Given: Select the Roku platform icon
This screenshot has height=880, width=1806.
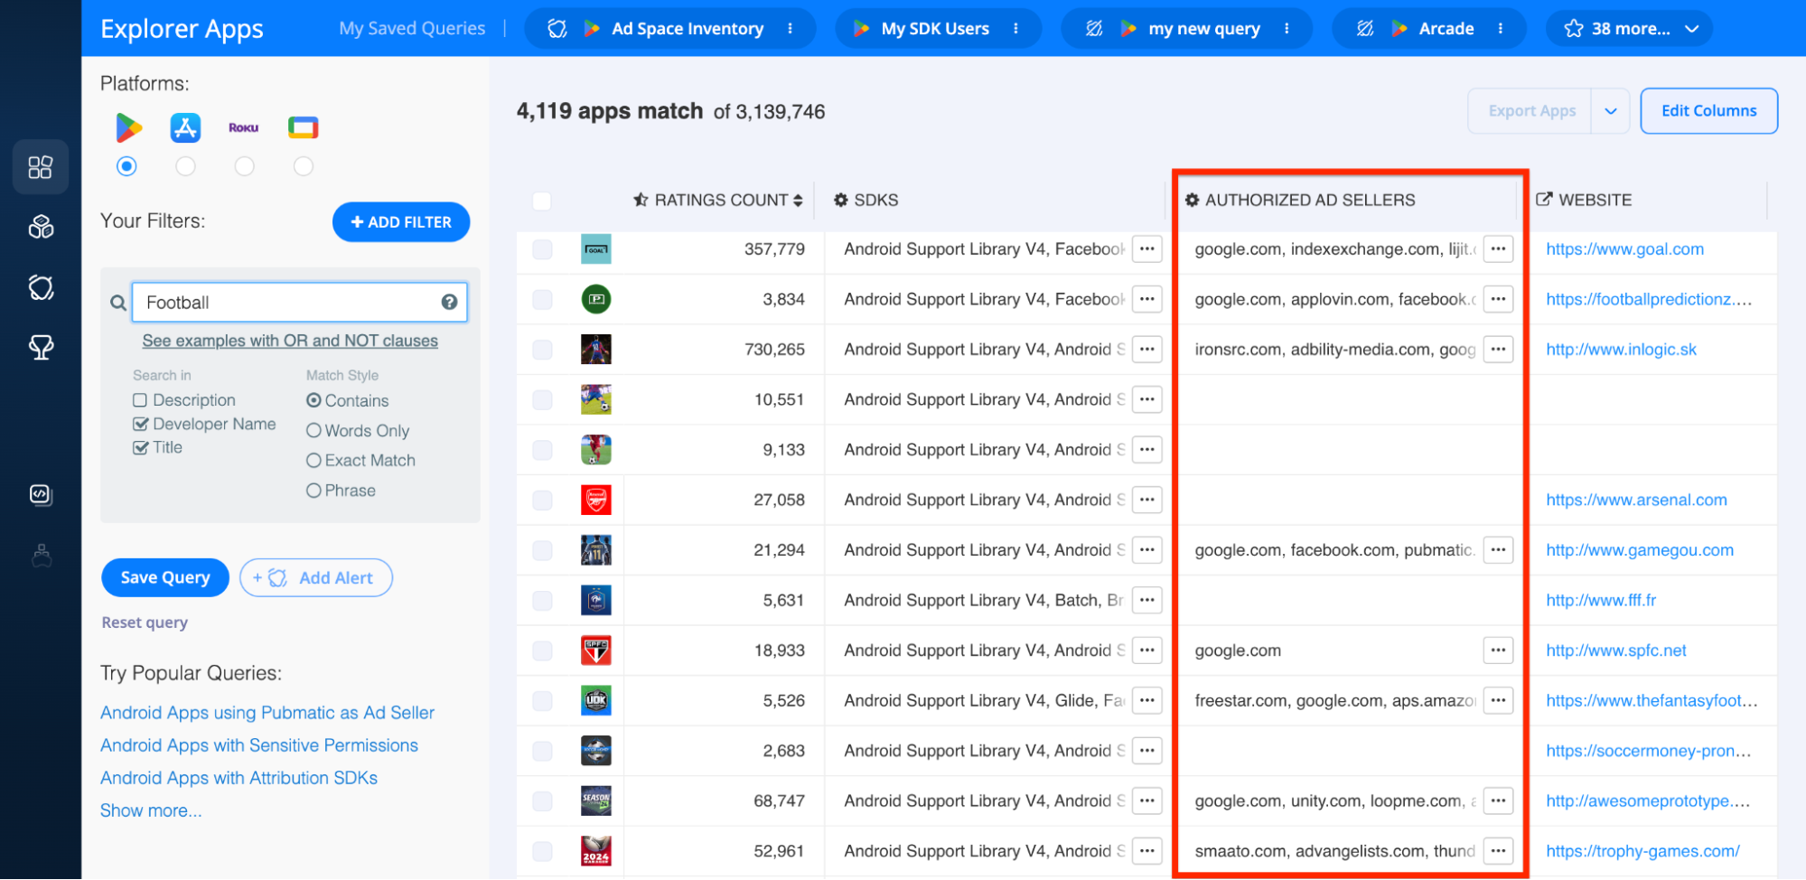Looking at the screenshot, I should pos(244,128).
